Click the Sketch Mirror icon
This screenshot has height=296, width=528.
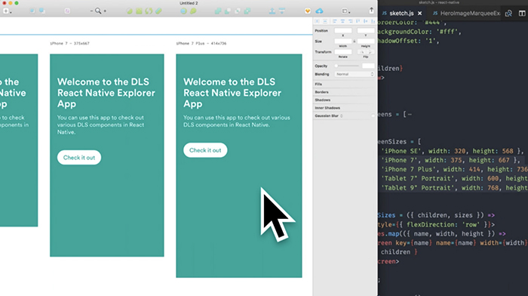click(308, 11)
